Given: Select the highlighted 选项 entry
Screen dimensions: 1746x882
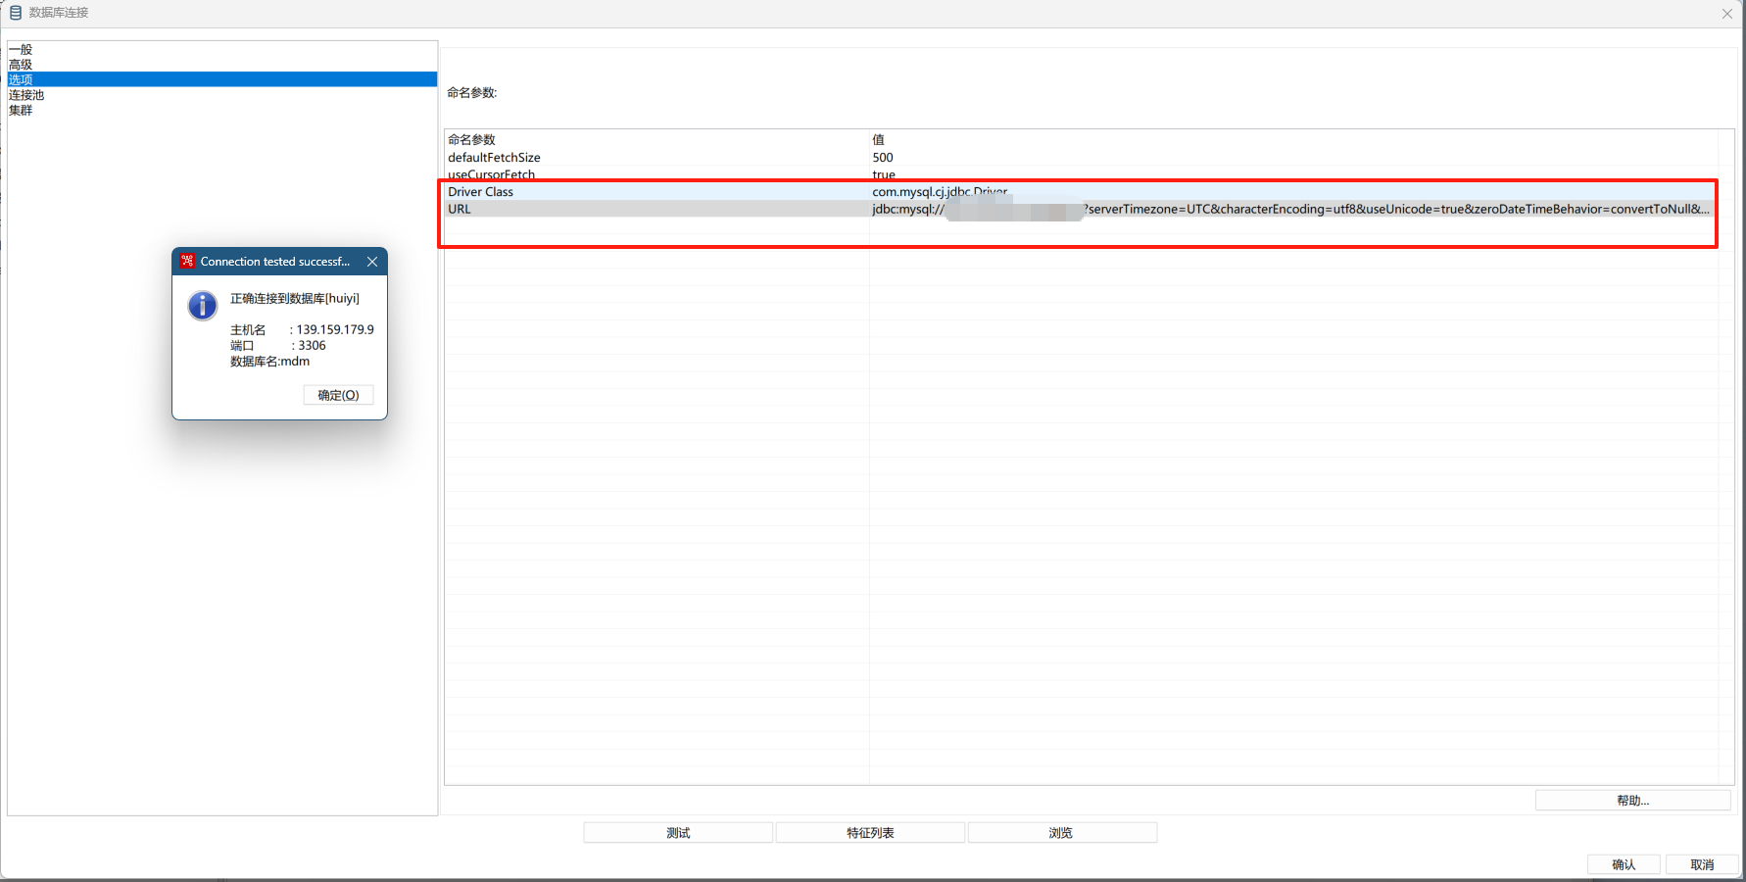Looking at the screenshot, I should 20,78.
